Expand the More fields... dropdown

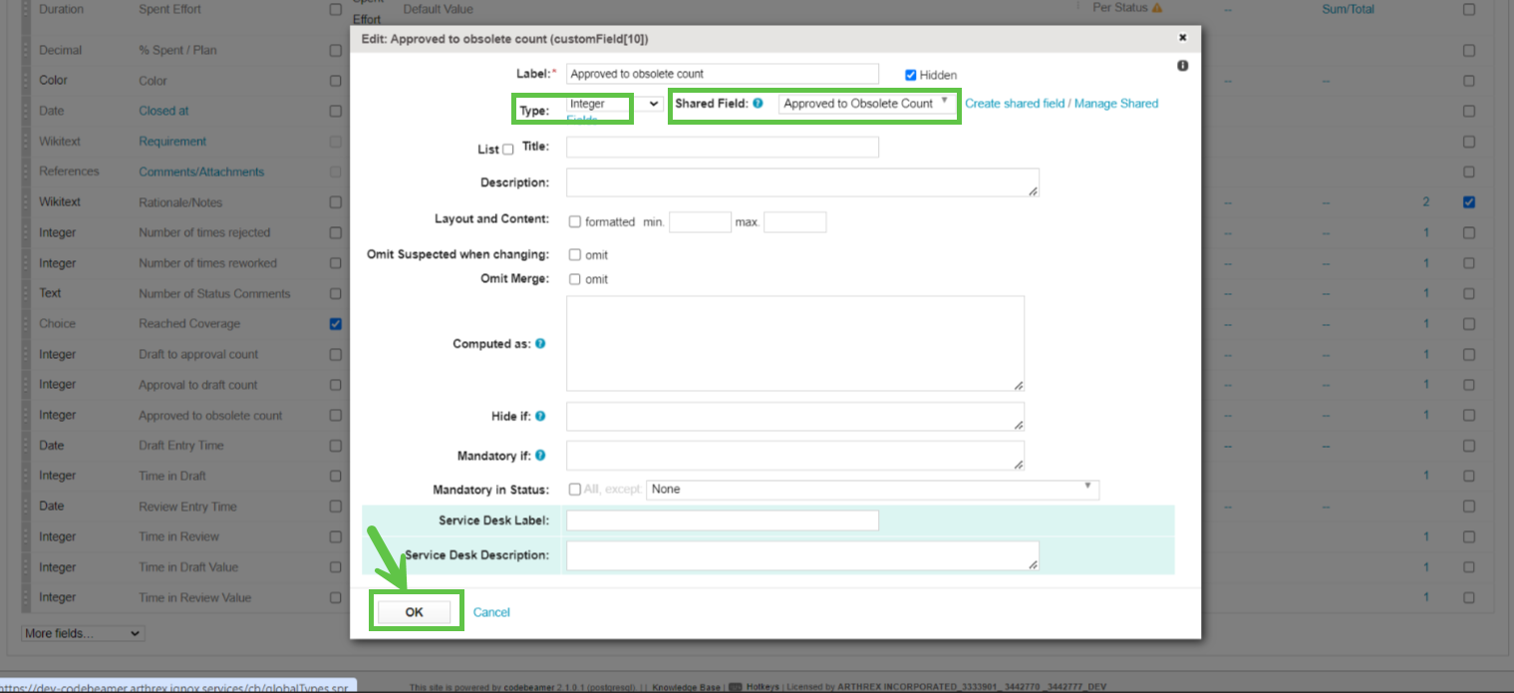pos(83,633)
